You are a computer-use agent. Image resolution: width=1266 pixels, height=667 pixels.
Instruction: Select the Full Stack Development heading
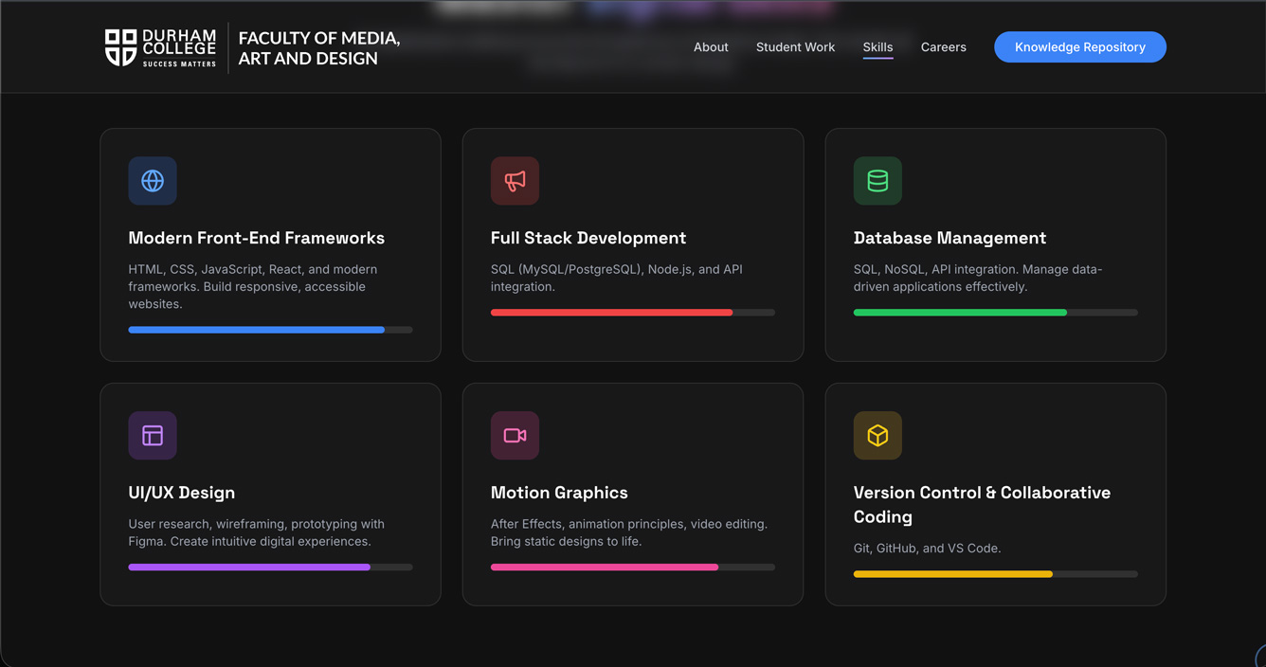tap(588, 238)
